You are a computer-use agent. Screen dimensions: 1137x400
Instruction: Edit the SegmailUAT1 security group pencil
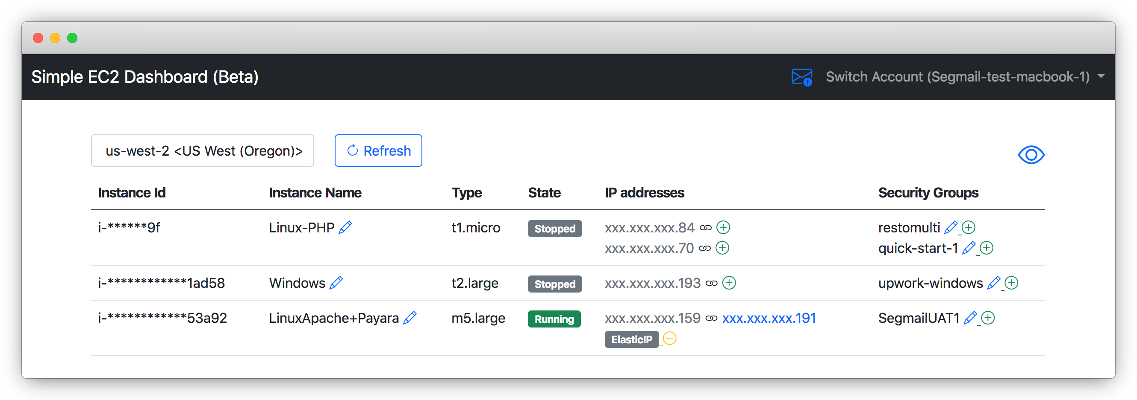[x=970, y=318]
